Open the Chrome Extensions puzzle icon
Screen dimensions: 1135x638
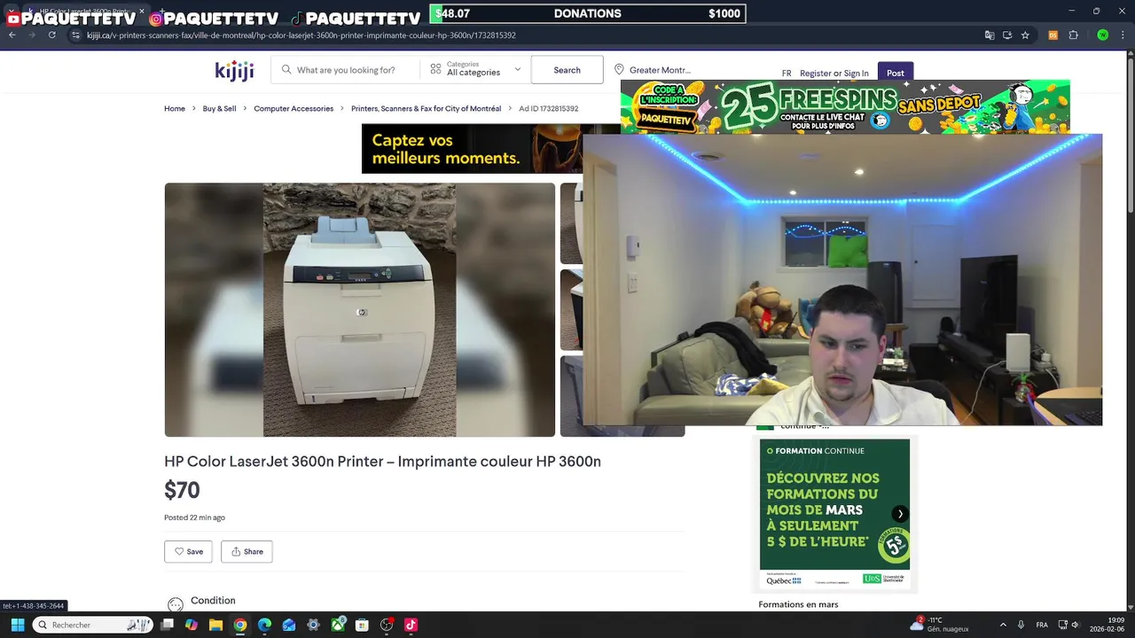[1073, 35]
